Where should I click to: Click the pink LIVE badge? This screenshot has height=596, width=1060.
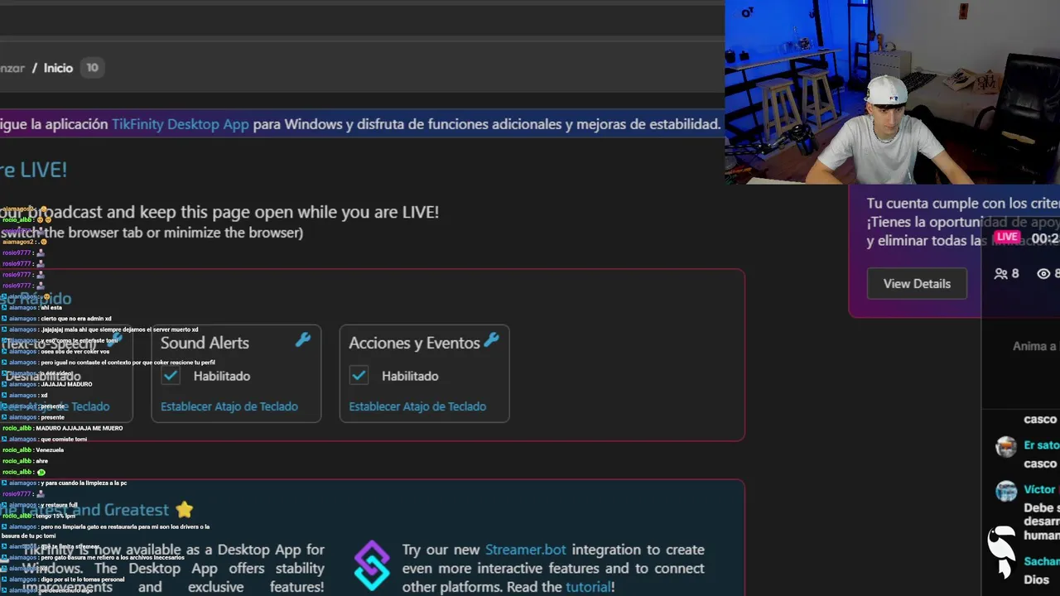pos(1007,237)
